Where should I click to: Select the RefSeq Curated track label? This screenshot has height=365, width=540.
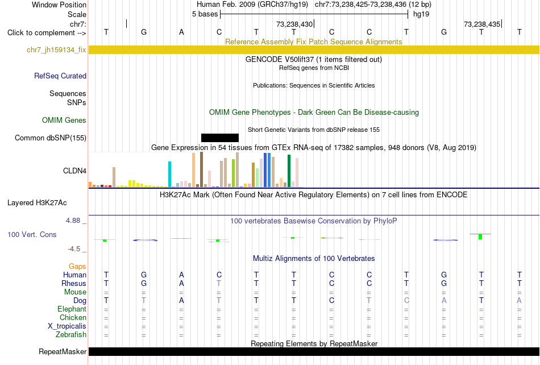(60, 76)
